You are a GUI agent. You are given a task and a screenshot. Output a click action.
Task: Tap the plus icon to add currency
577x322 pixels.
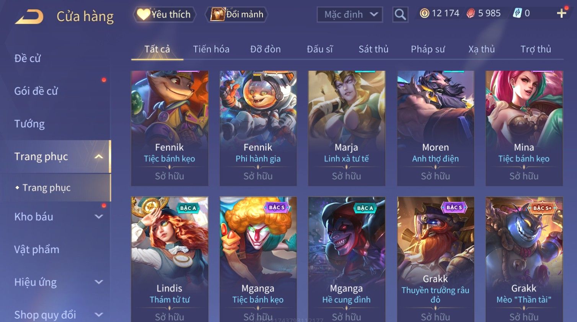click(x=561, y=13)
